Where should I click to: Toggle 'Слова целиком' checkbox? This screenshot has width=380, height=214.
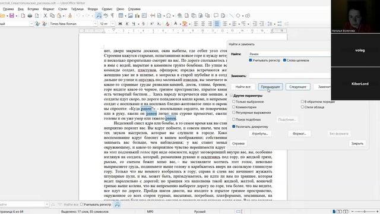coord(284,60)
